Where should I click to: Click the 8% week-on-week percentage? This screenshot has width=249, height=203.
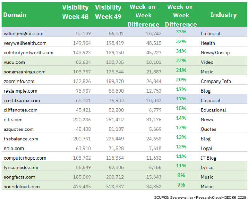[x=181, y=175]
